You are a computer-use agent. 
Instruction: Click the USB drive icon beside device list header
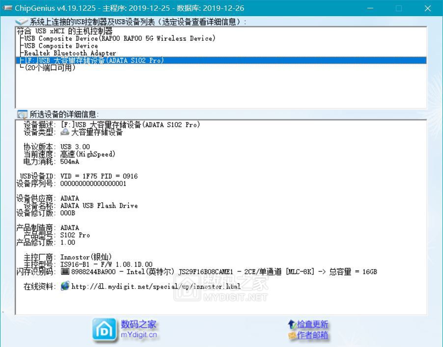coord(22,22)
